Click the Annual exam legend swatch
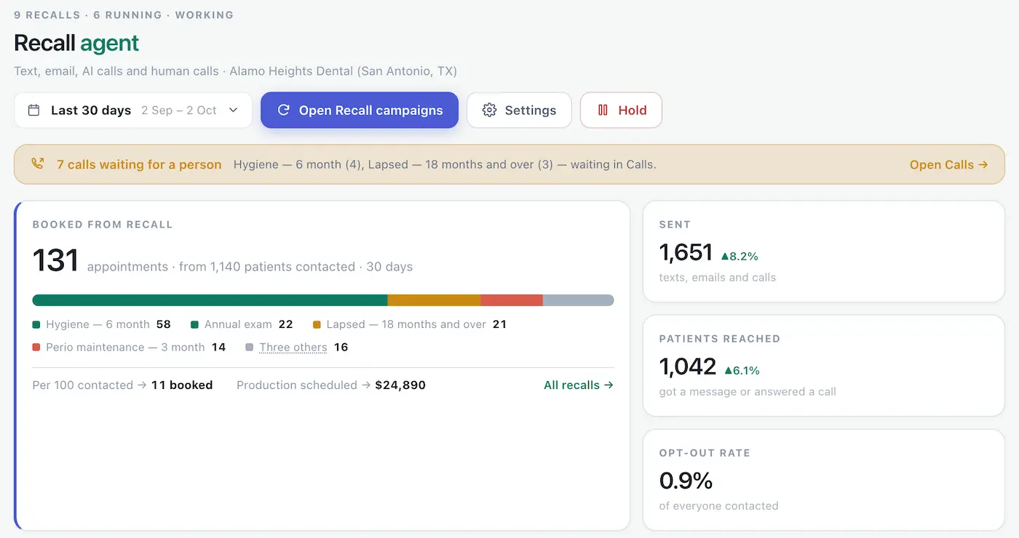Screen dimensions: 1019x538 pos(195,325)
